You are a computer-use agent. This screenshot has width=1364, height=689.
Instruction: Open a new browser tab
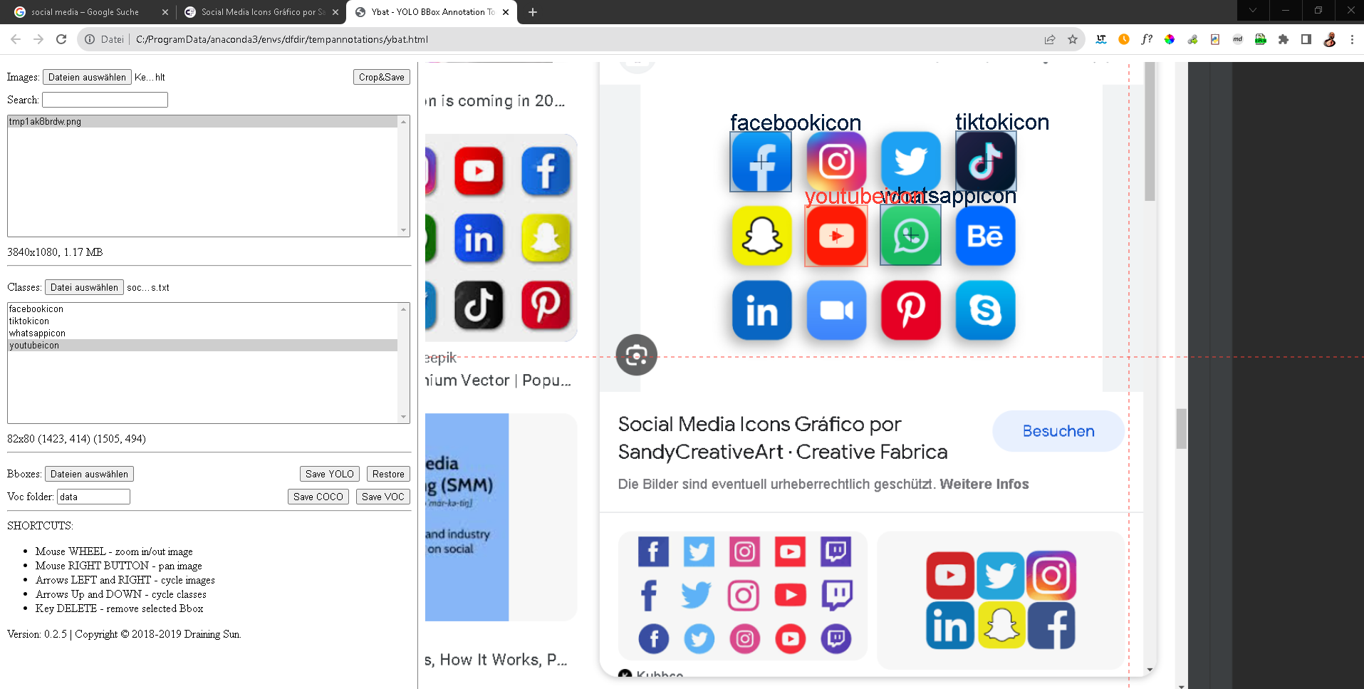pos(532,12)
